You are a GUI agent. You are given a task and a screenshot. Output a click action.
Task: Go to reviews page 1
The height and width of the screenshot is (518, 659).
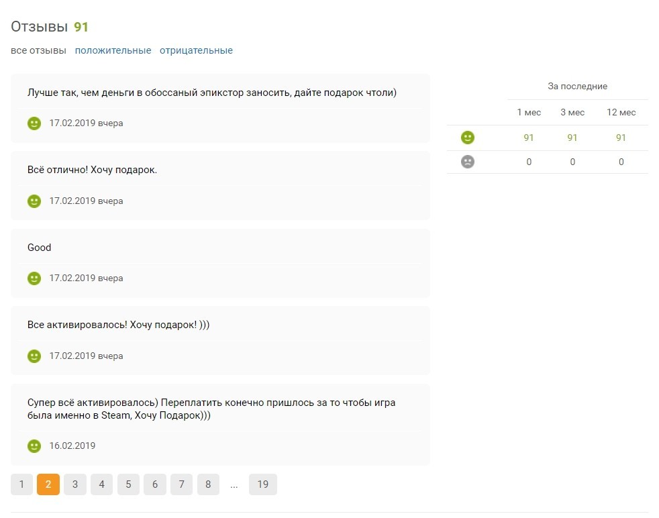click(x=21, y=484)
